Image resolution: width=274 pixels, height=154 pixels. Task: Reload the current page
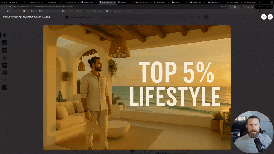(x=10, y=7)
